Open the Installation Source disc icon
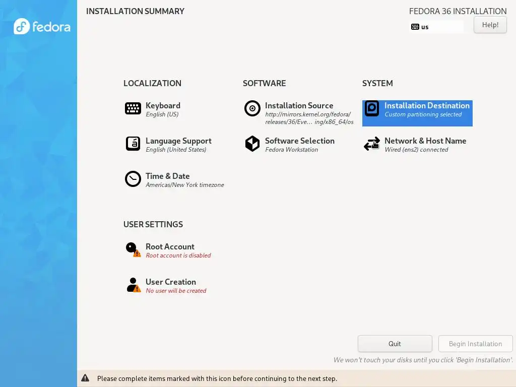Viewport: 516px width, 387px height. pyautogui.click(x=252, y=108)
